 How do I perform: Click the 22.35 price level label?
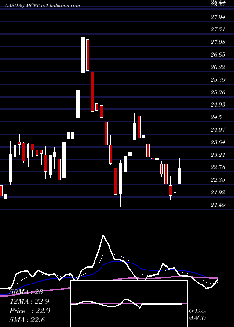(x=218, y=180)
